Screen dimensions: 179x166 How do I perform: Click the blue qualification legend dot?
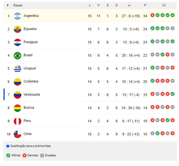coord(8,146)
